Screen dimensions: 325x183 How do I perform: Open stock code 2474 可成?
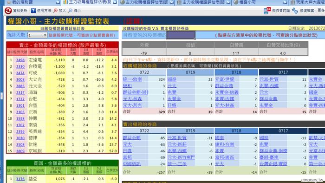20,73
